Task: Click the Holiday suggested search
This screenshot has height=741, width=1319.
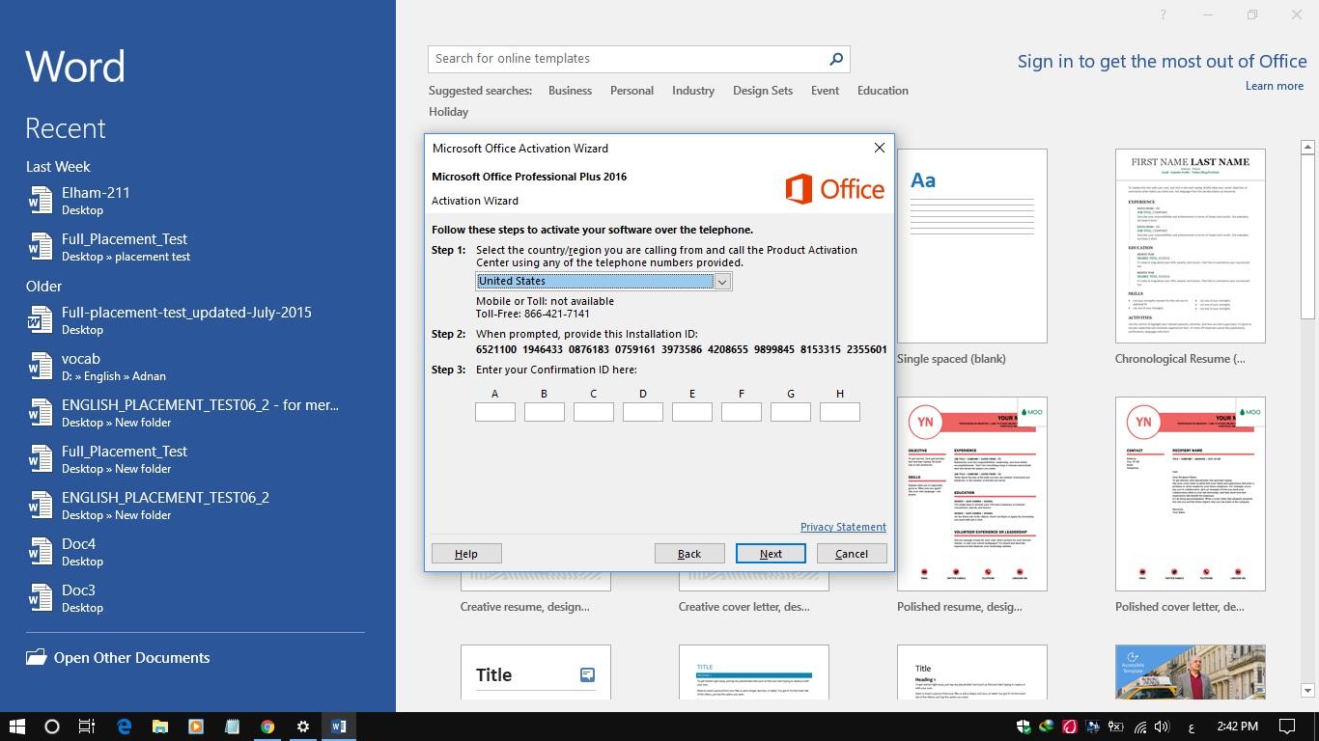Action: [449, 112]
